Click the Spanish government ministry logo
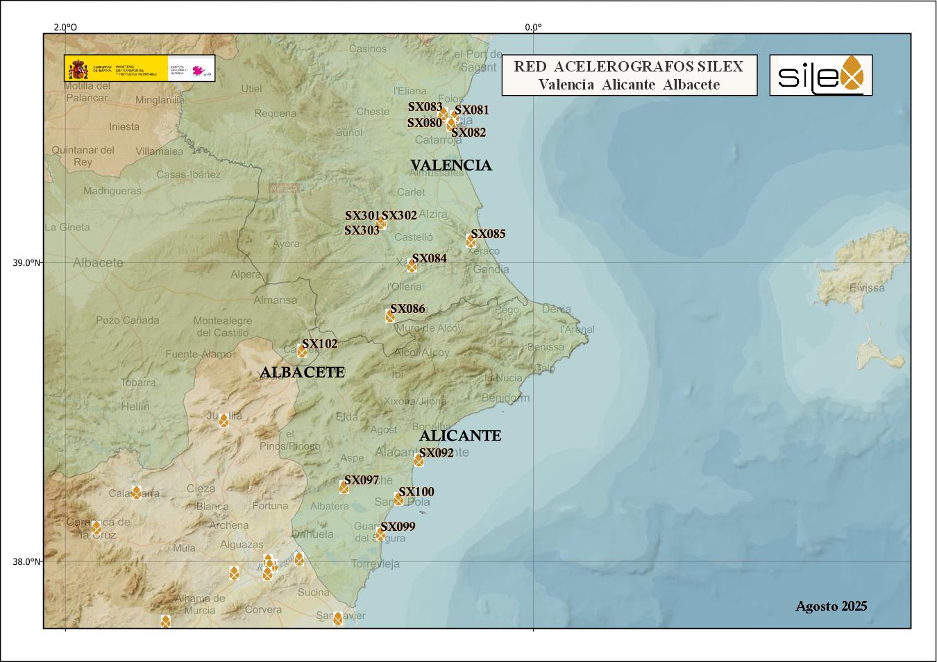The width and height of the screenshot is (937, 662). pos(140,69)
